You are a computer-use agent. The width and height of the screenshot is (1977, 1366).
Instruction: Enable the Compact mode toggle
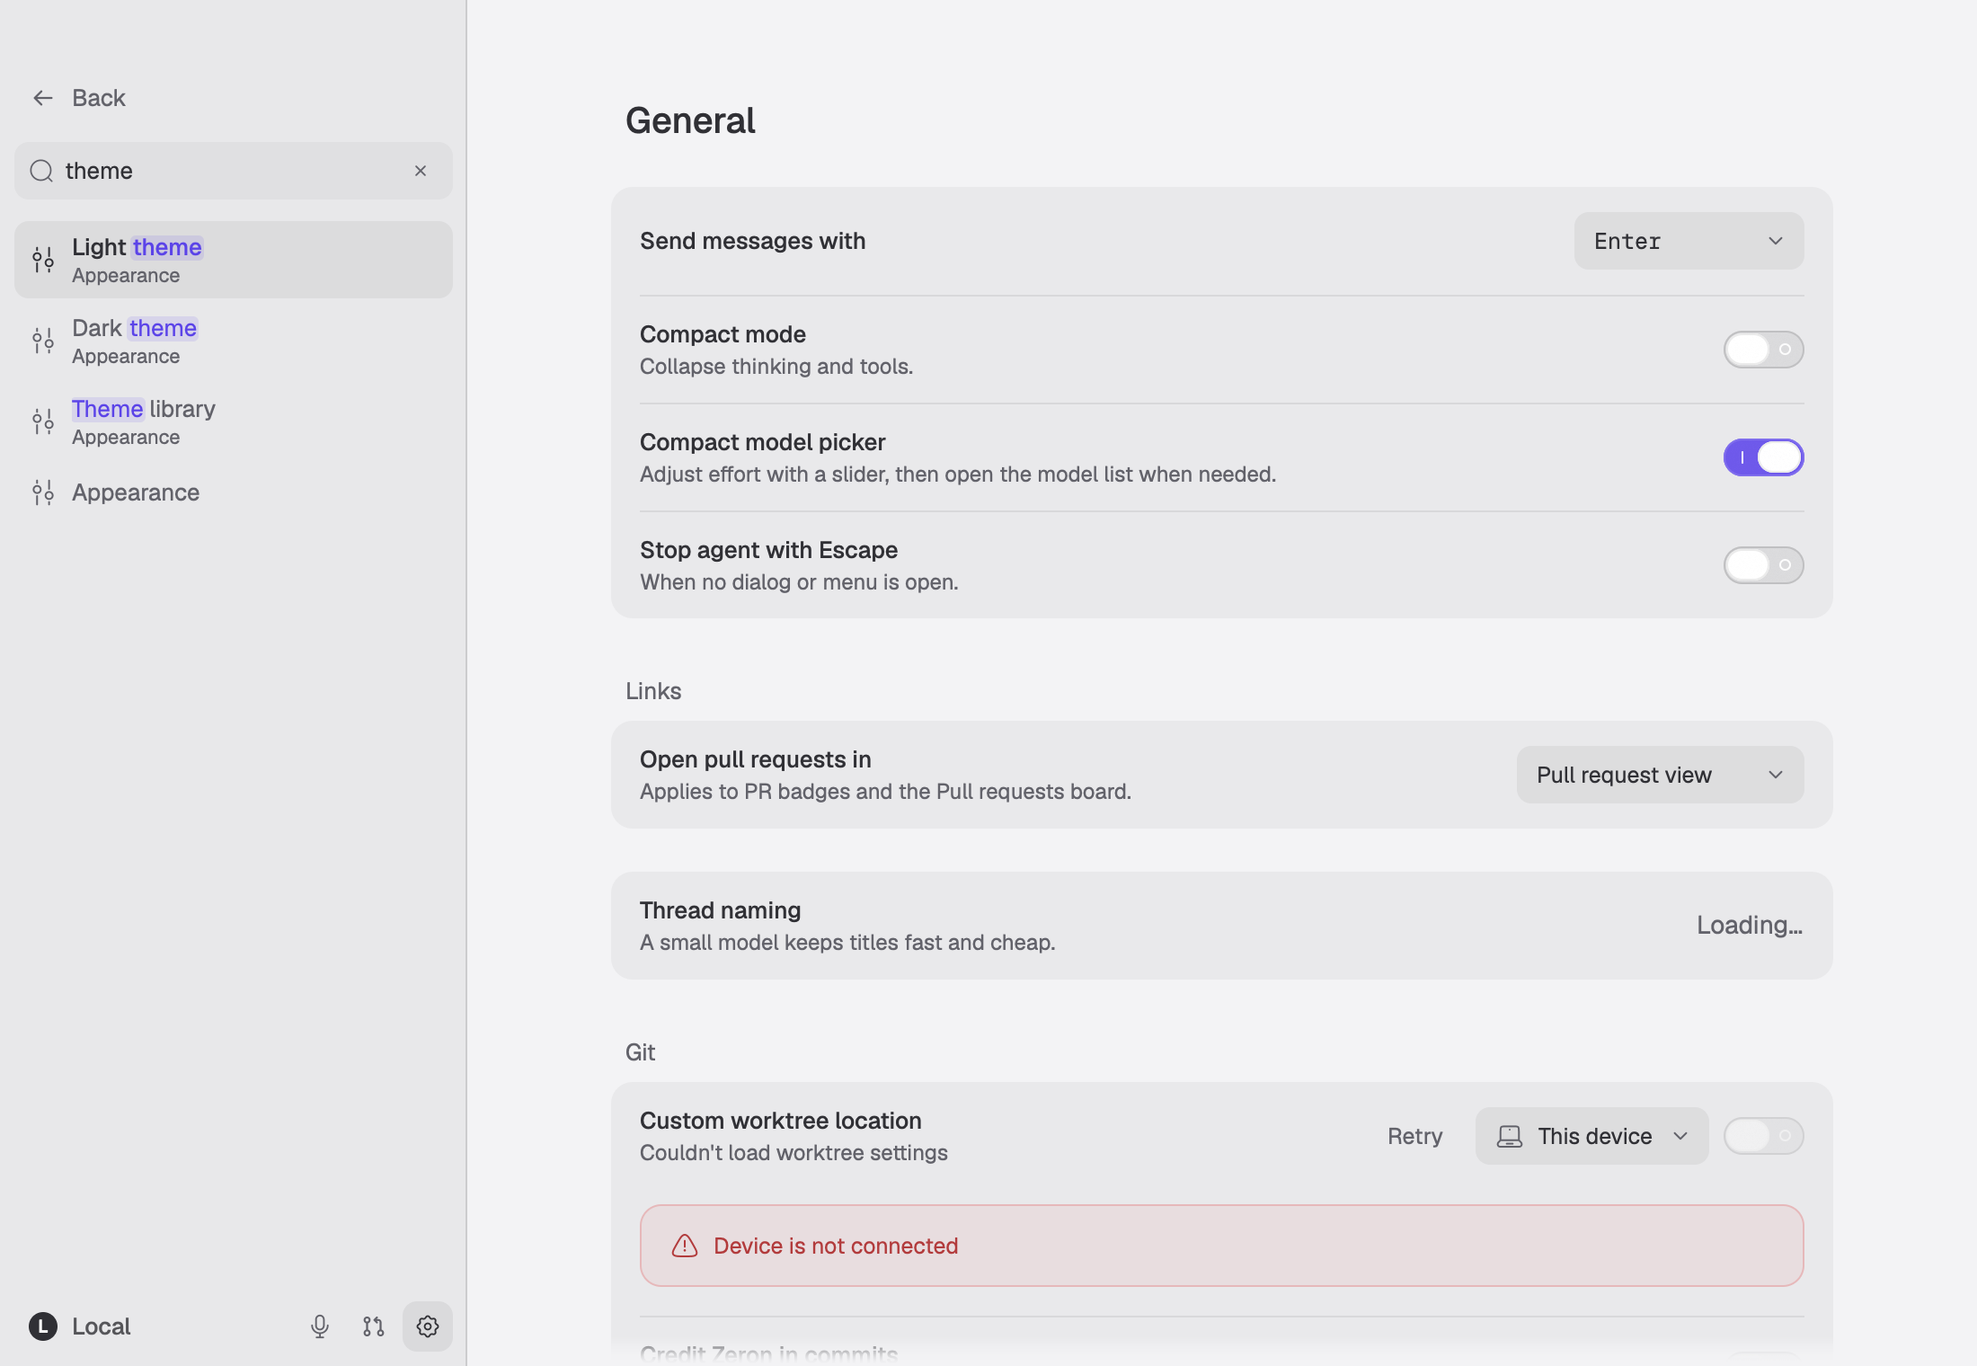click(1763, 350)
